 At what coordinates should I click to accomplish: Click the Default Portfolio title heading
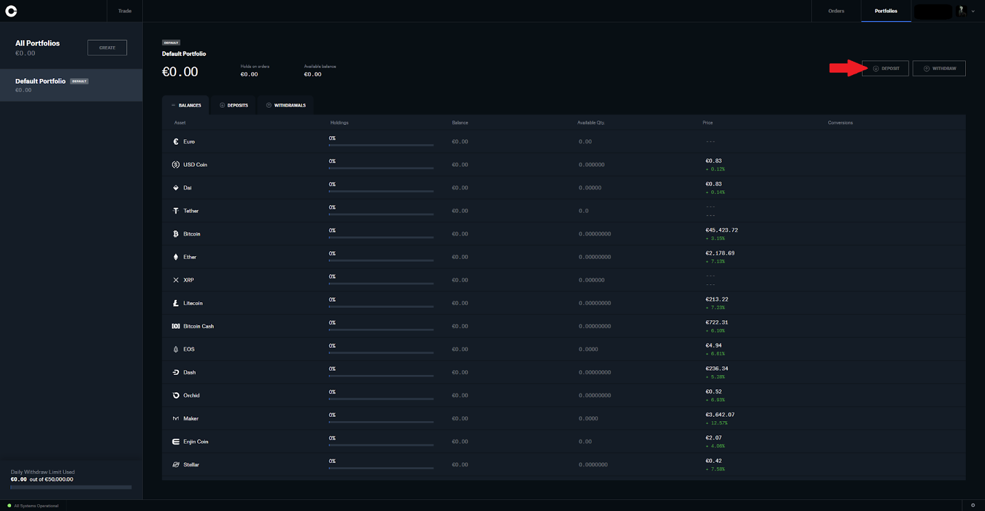click(184, 54)
